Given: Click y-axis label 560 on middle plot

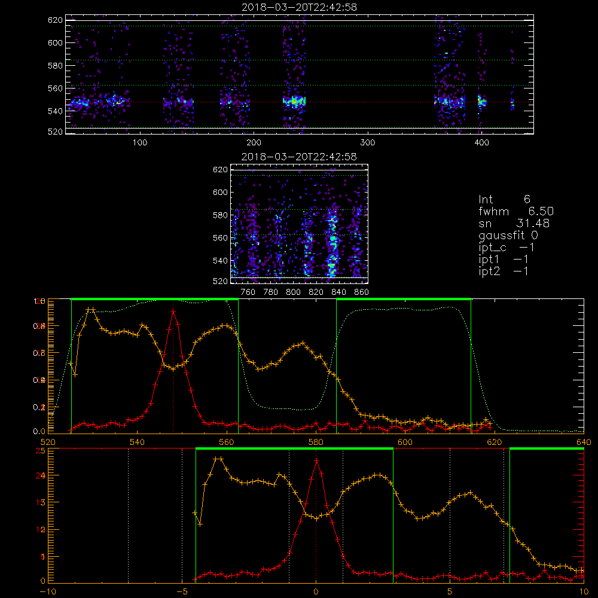Looking at the screenshot, I should pos(221,237).
